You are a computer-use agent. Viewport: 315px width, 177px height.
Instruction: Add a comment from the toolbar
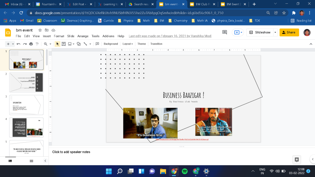click(97, 44)
